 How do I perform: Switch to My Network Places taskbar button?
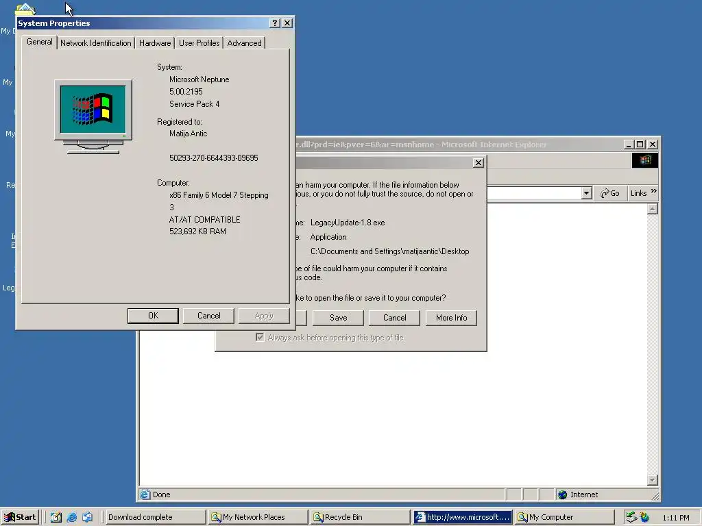point(258,517)
